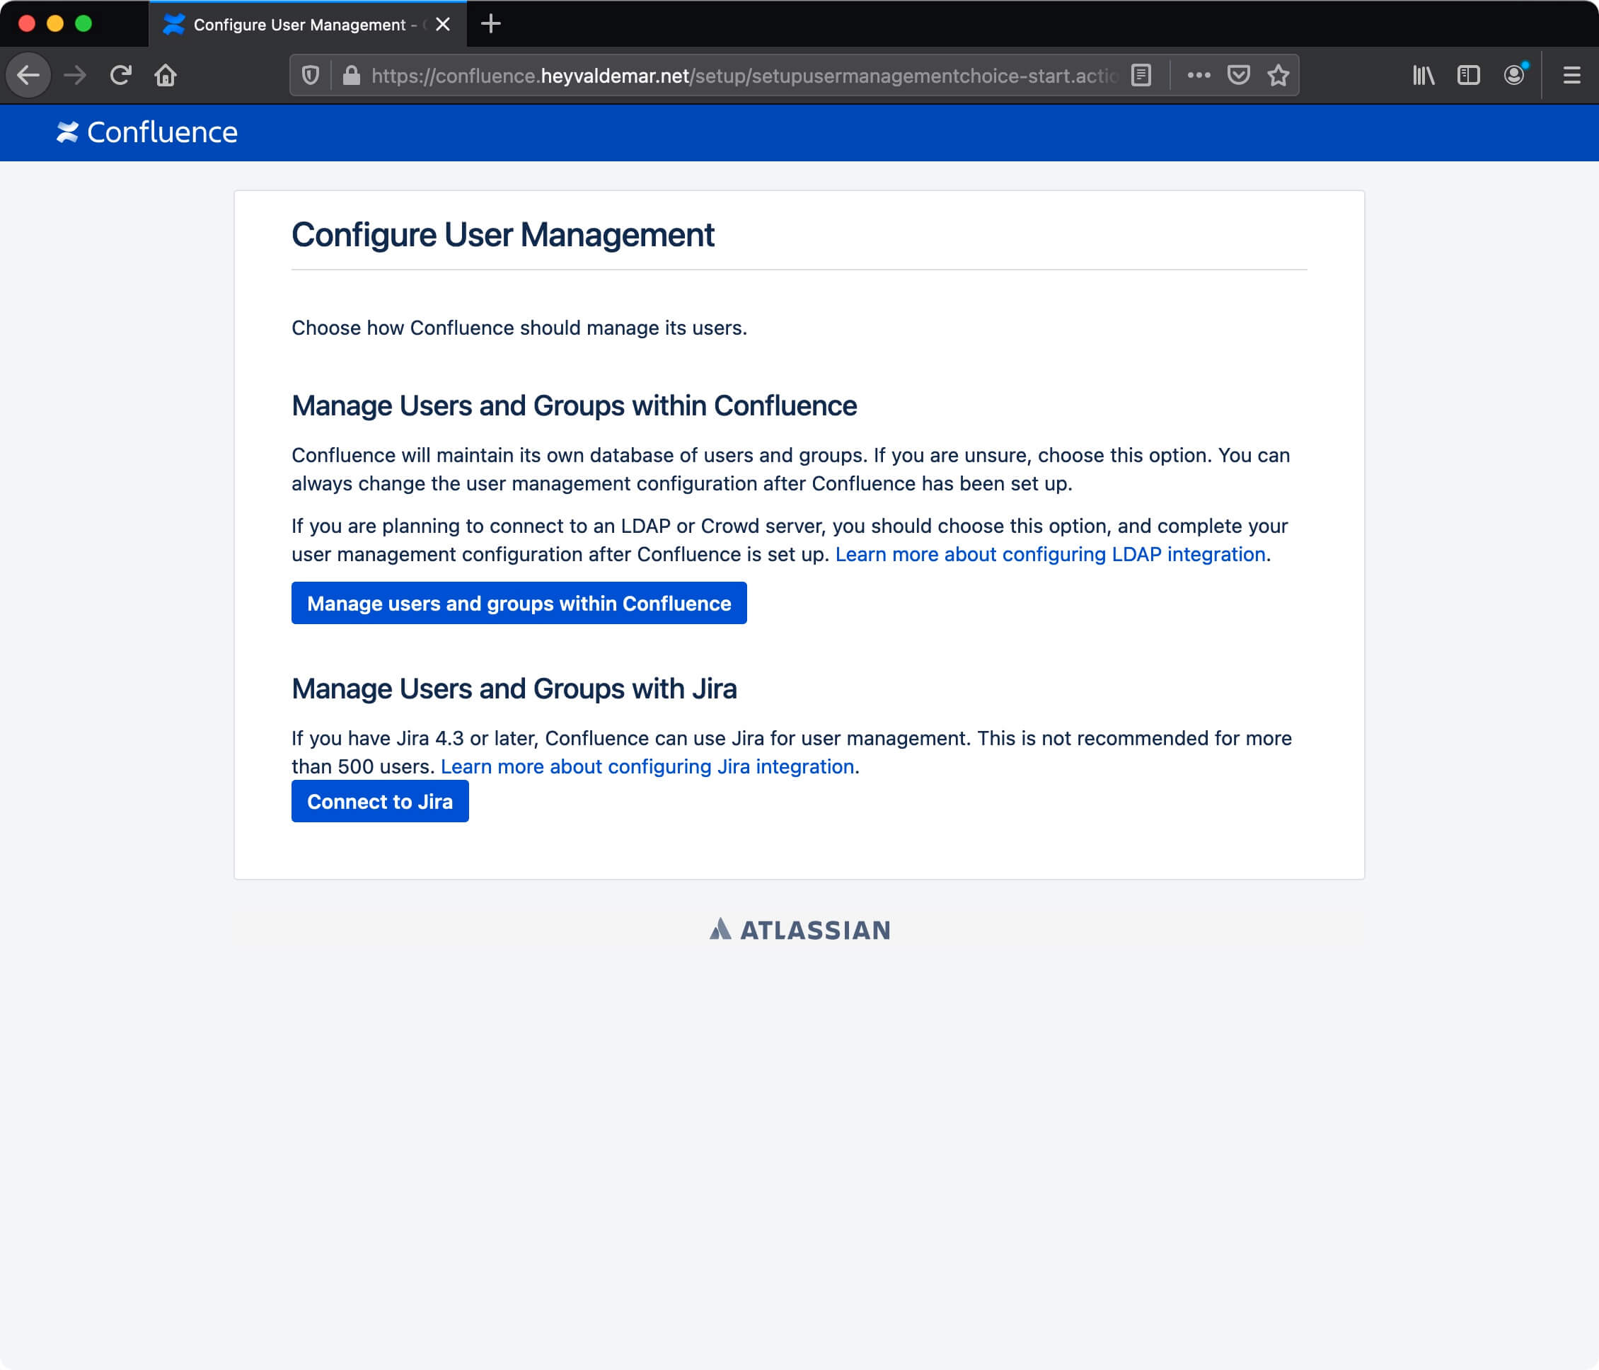Click the browser back navigation arrow
The width and height of the screenshot is (1599, 1370).
(30, 75)
